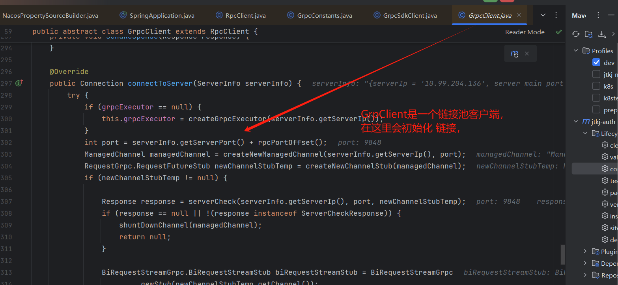
Task: Uncheck the dev profile checkbox
Action: tap(596, 62)
